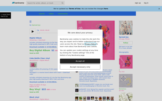Image resolution: width=162 pixels, height=101 pixels.
Task: Click the Follow button
Action: [x=126, y=43]
